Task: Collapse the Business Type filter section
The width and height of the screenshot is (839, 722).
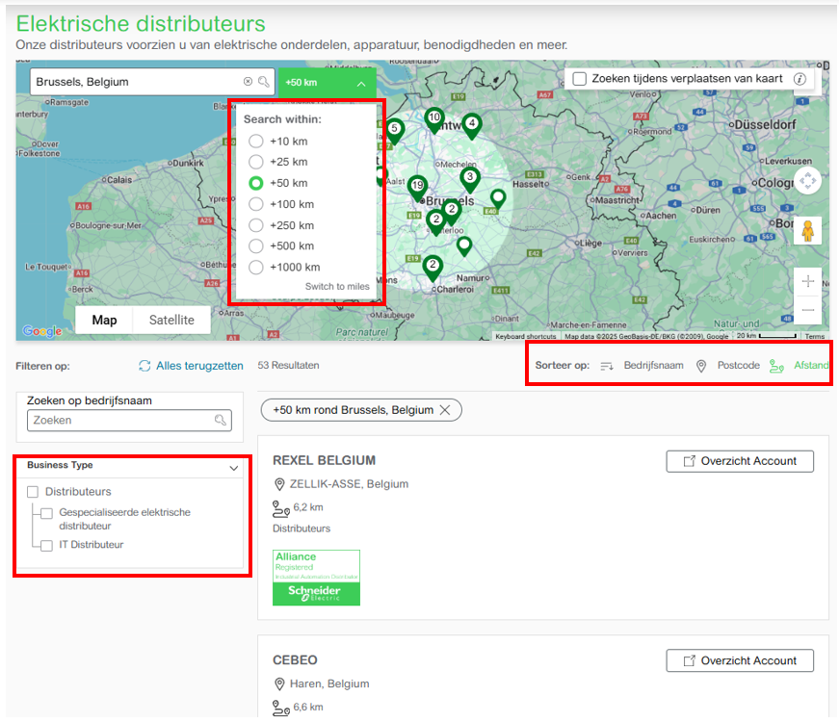Action: (x=234, y=468)
